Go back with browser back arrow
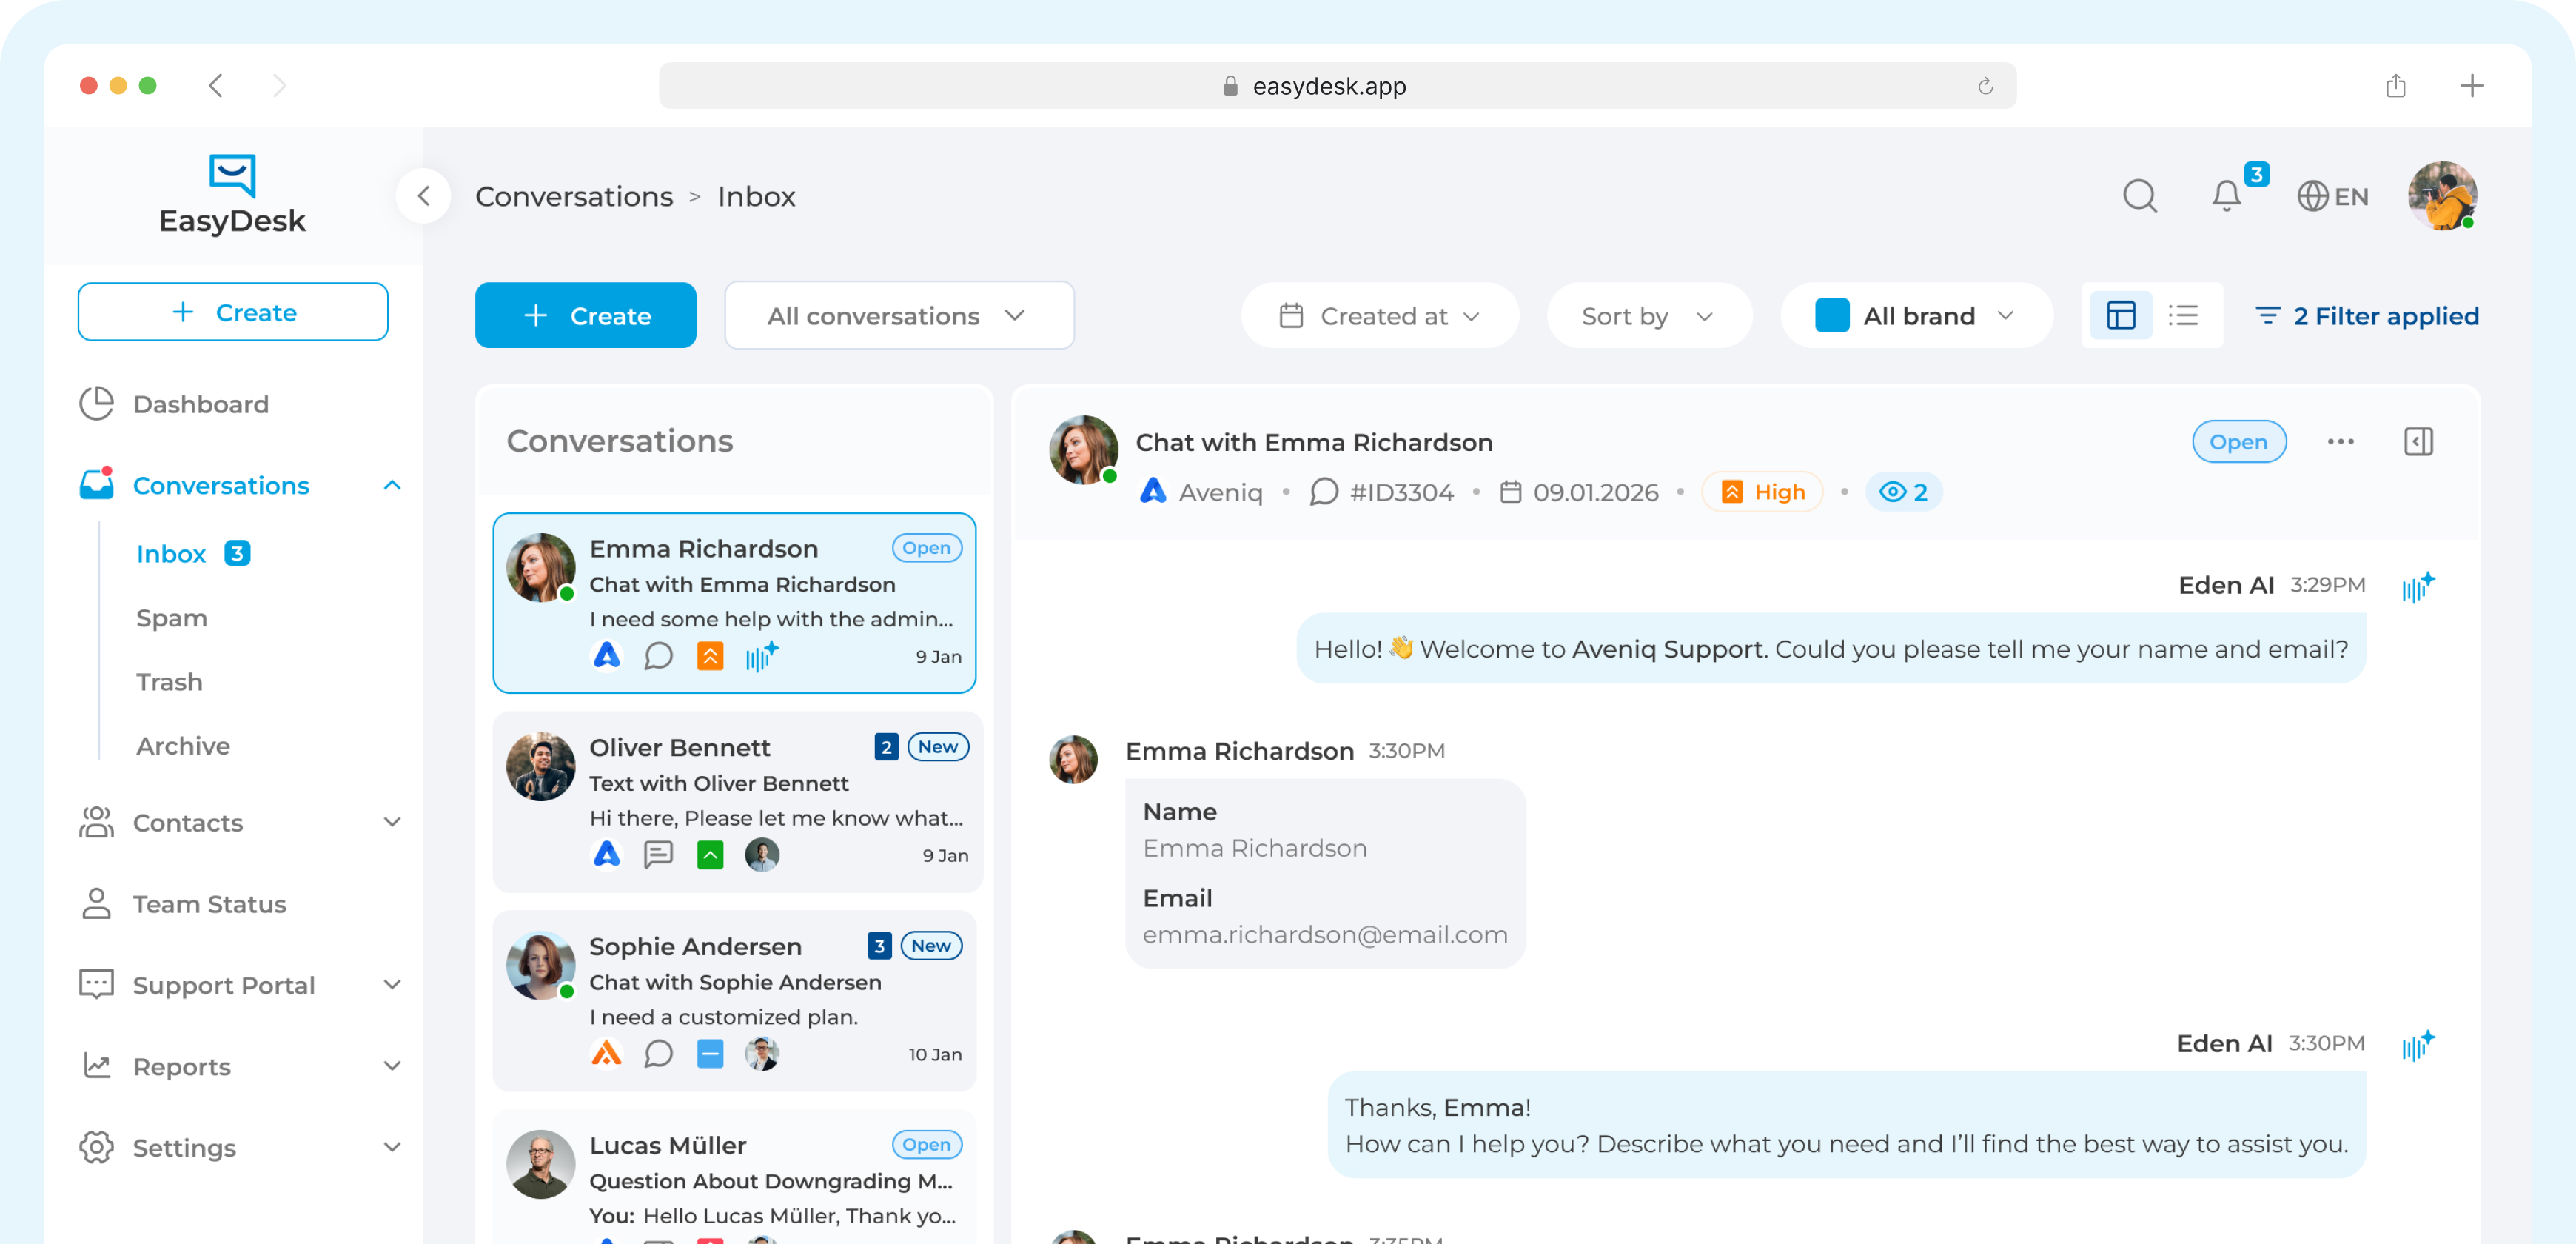This screenshot has height=1244, width=2576. pyautogui.click(x=216, y=86)
